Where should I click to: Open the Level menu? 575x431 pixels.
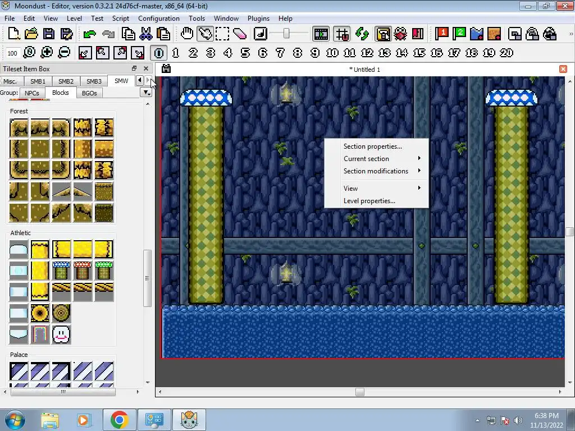(x=74, y=19)
